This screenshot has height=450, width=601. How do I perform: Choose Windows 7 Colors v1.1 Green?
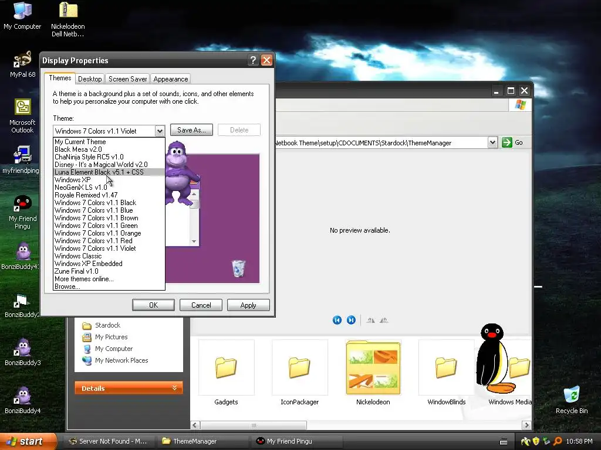[109, 226]
